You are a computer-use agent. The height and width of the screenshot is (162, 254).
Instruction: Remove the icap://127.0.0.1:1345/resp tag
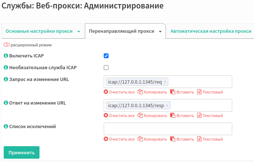tap(167, 105)
